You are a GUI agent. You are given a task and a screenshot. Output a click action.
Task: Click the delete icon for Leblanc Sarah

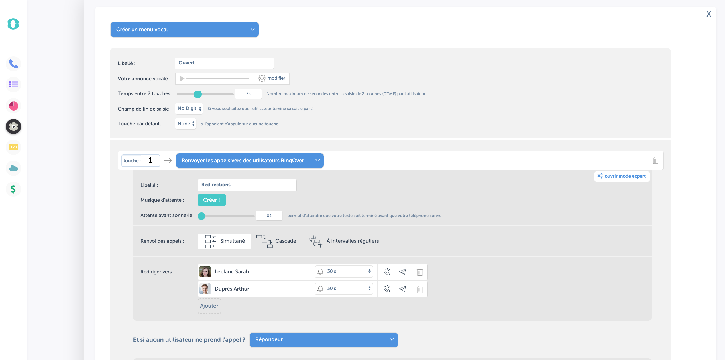tap(419, 272)
